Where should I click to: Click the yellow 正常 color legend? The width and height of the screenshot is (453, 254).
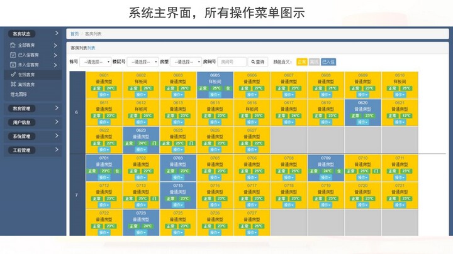pyautogui.click(x=302, y=62)
